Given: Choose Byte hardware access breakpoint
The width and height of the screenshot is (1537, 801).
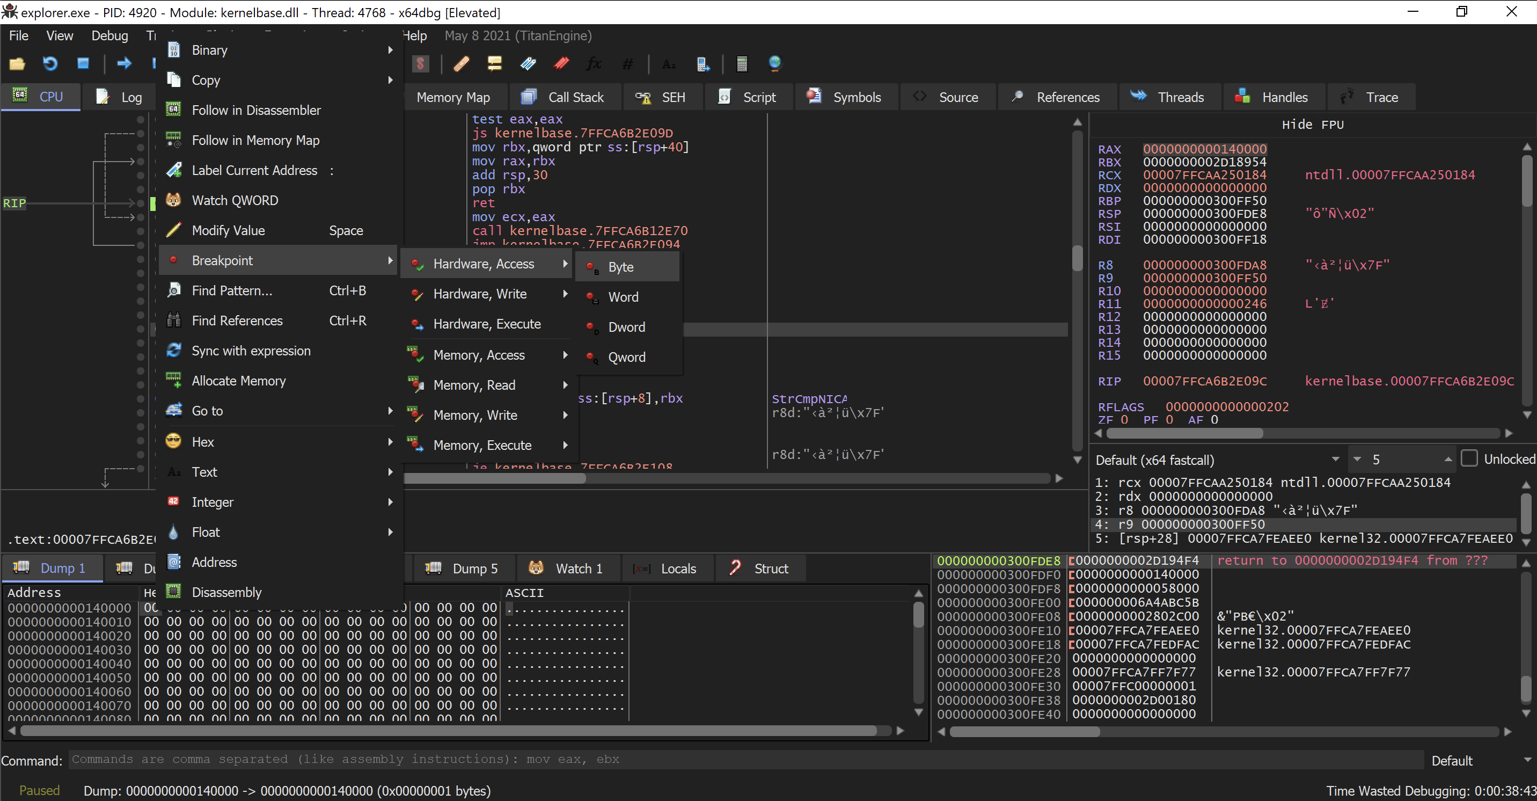Looking at the screenshot, I should 628,267.
